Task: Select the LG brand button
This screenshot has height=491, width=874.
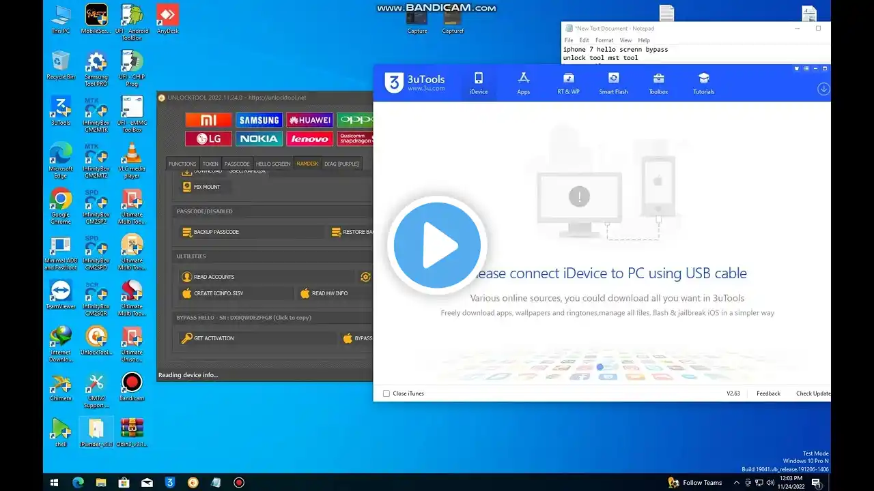Action: coord(208,138)
